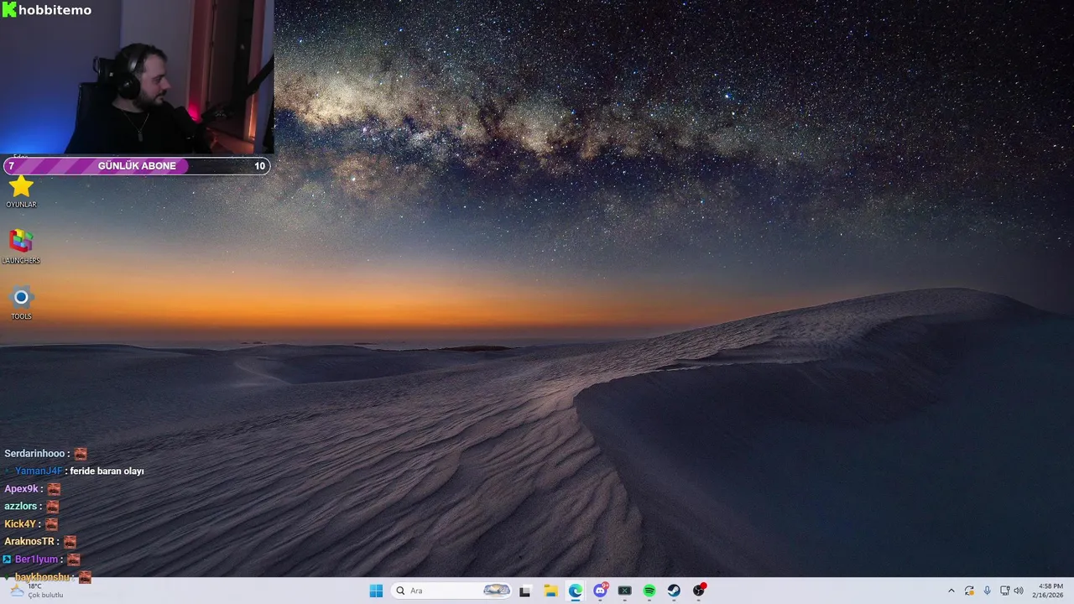Open Spotify from the taskbar

pos(649,591)
